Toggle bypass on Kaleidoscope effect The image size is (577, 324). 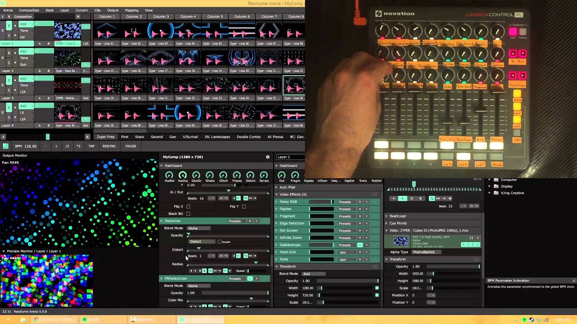coord(360,245)
